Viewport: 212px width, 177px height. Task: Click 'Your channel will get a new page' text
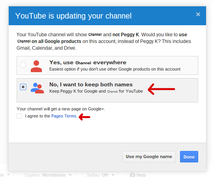click(61, 109)
